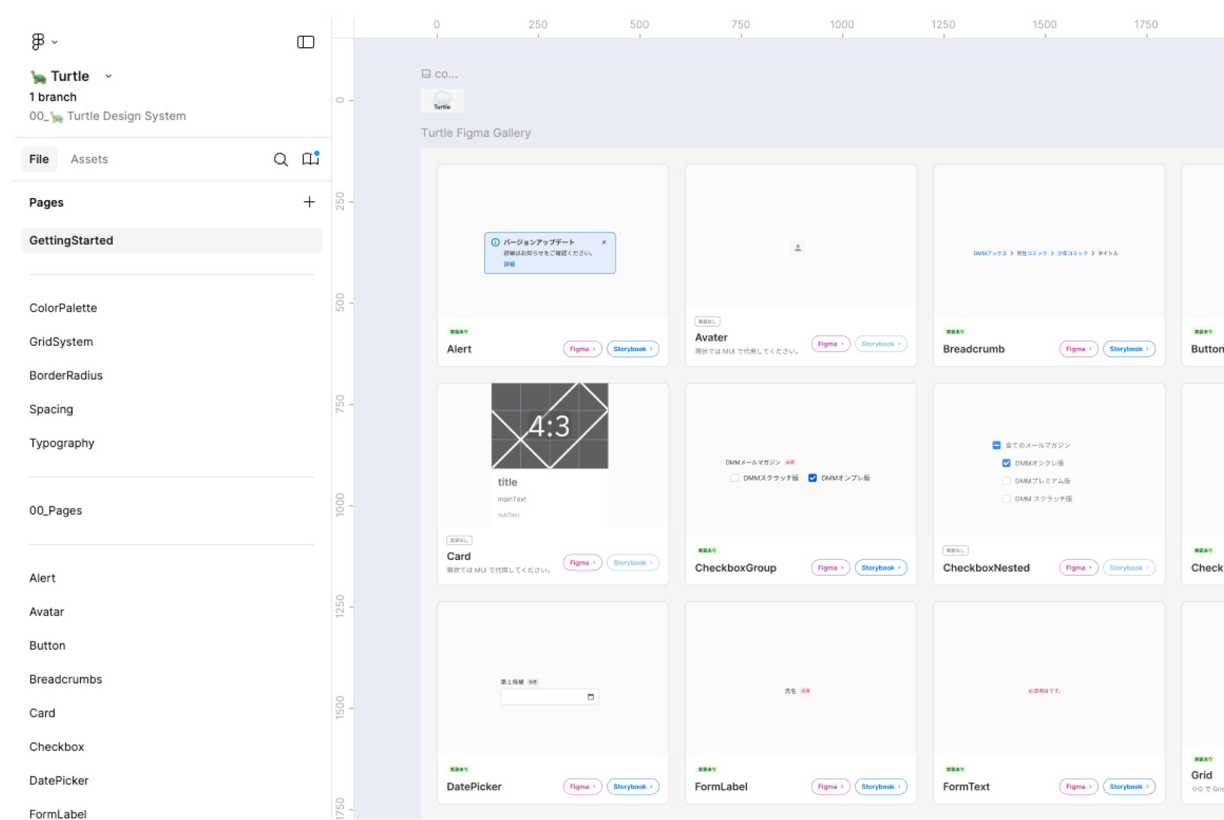1224x820 pixels.
Task: Uncheck the DMMオンプレ版 checkbox
Action: point(812,477)
